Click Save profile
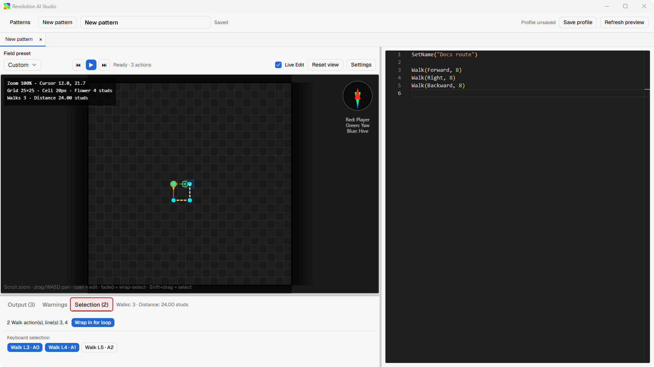The image size is (654, 367). (x=578, y=22)
